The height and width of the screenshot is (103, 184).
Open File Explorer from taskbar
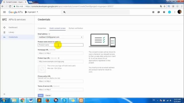(x=14, y=100)
